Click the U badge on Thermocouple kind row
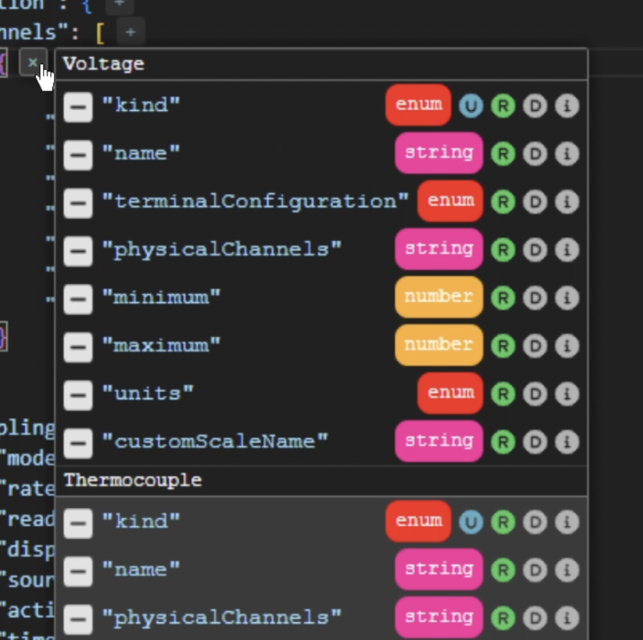643x640 pixels. point(471,522)
